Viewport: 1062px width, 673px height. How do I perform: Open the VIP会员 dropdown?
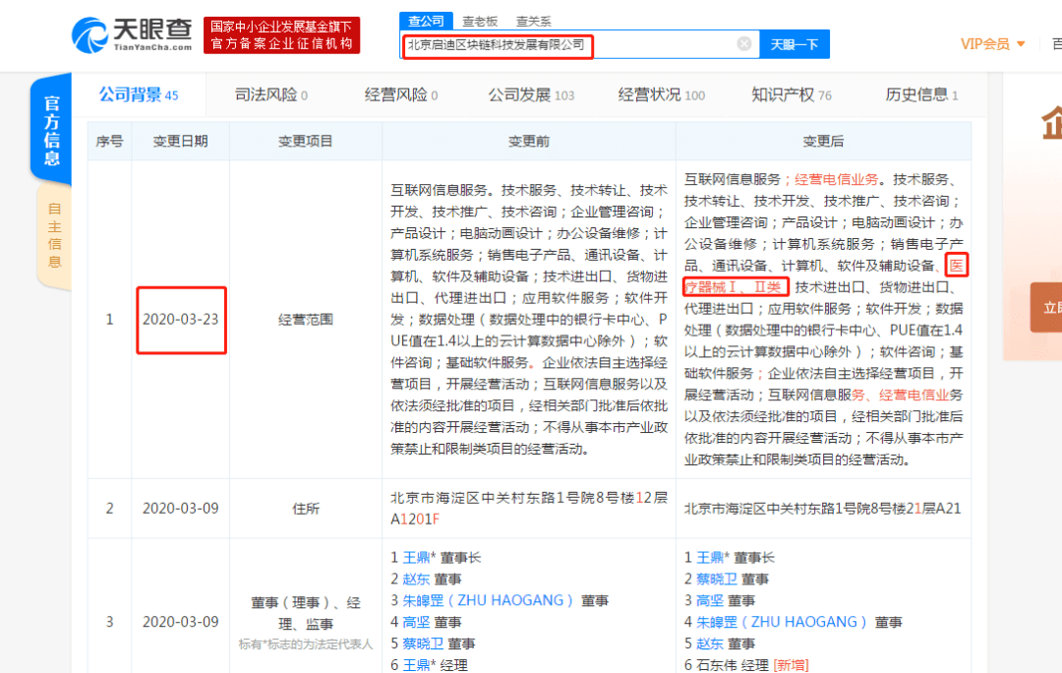[992, 44]
